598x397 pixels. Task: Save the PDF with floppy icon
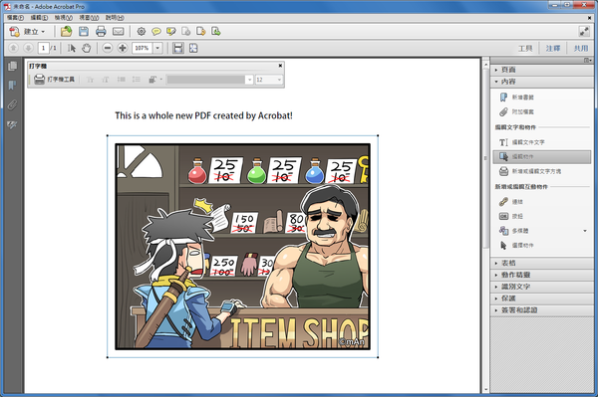pyautogui.click(x=84, y=31)
